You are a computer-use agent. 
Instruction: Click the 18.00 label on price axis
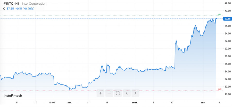click(227, 94)
